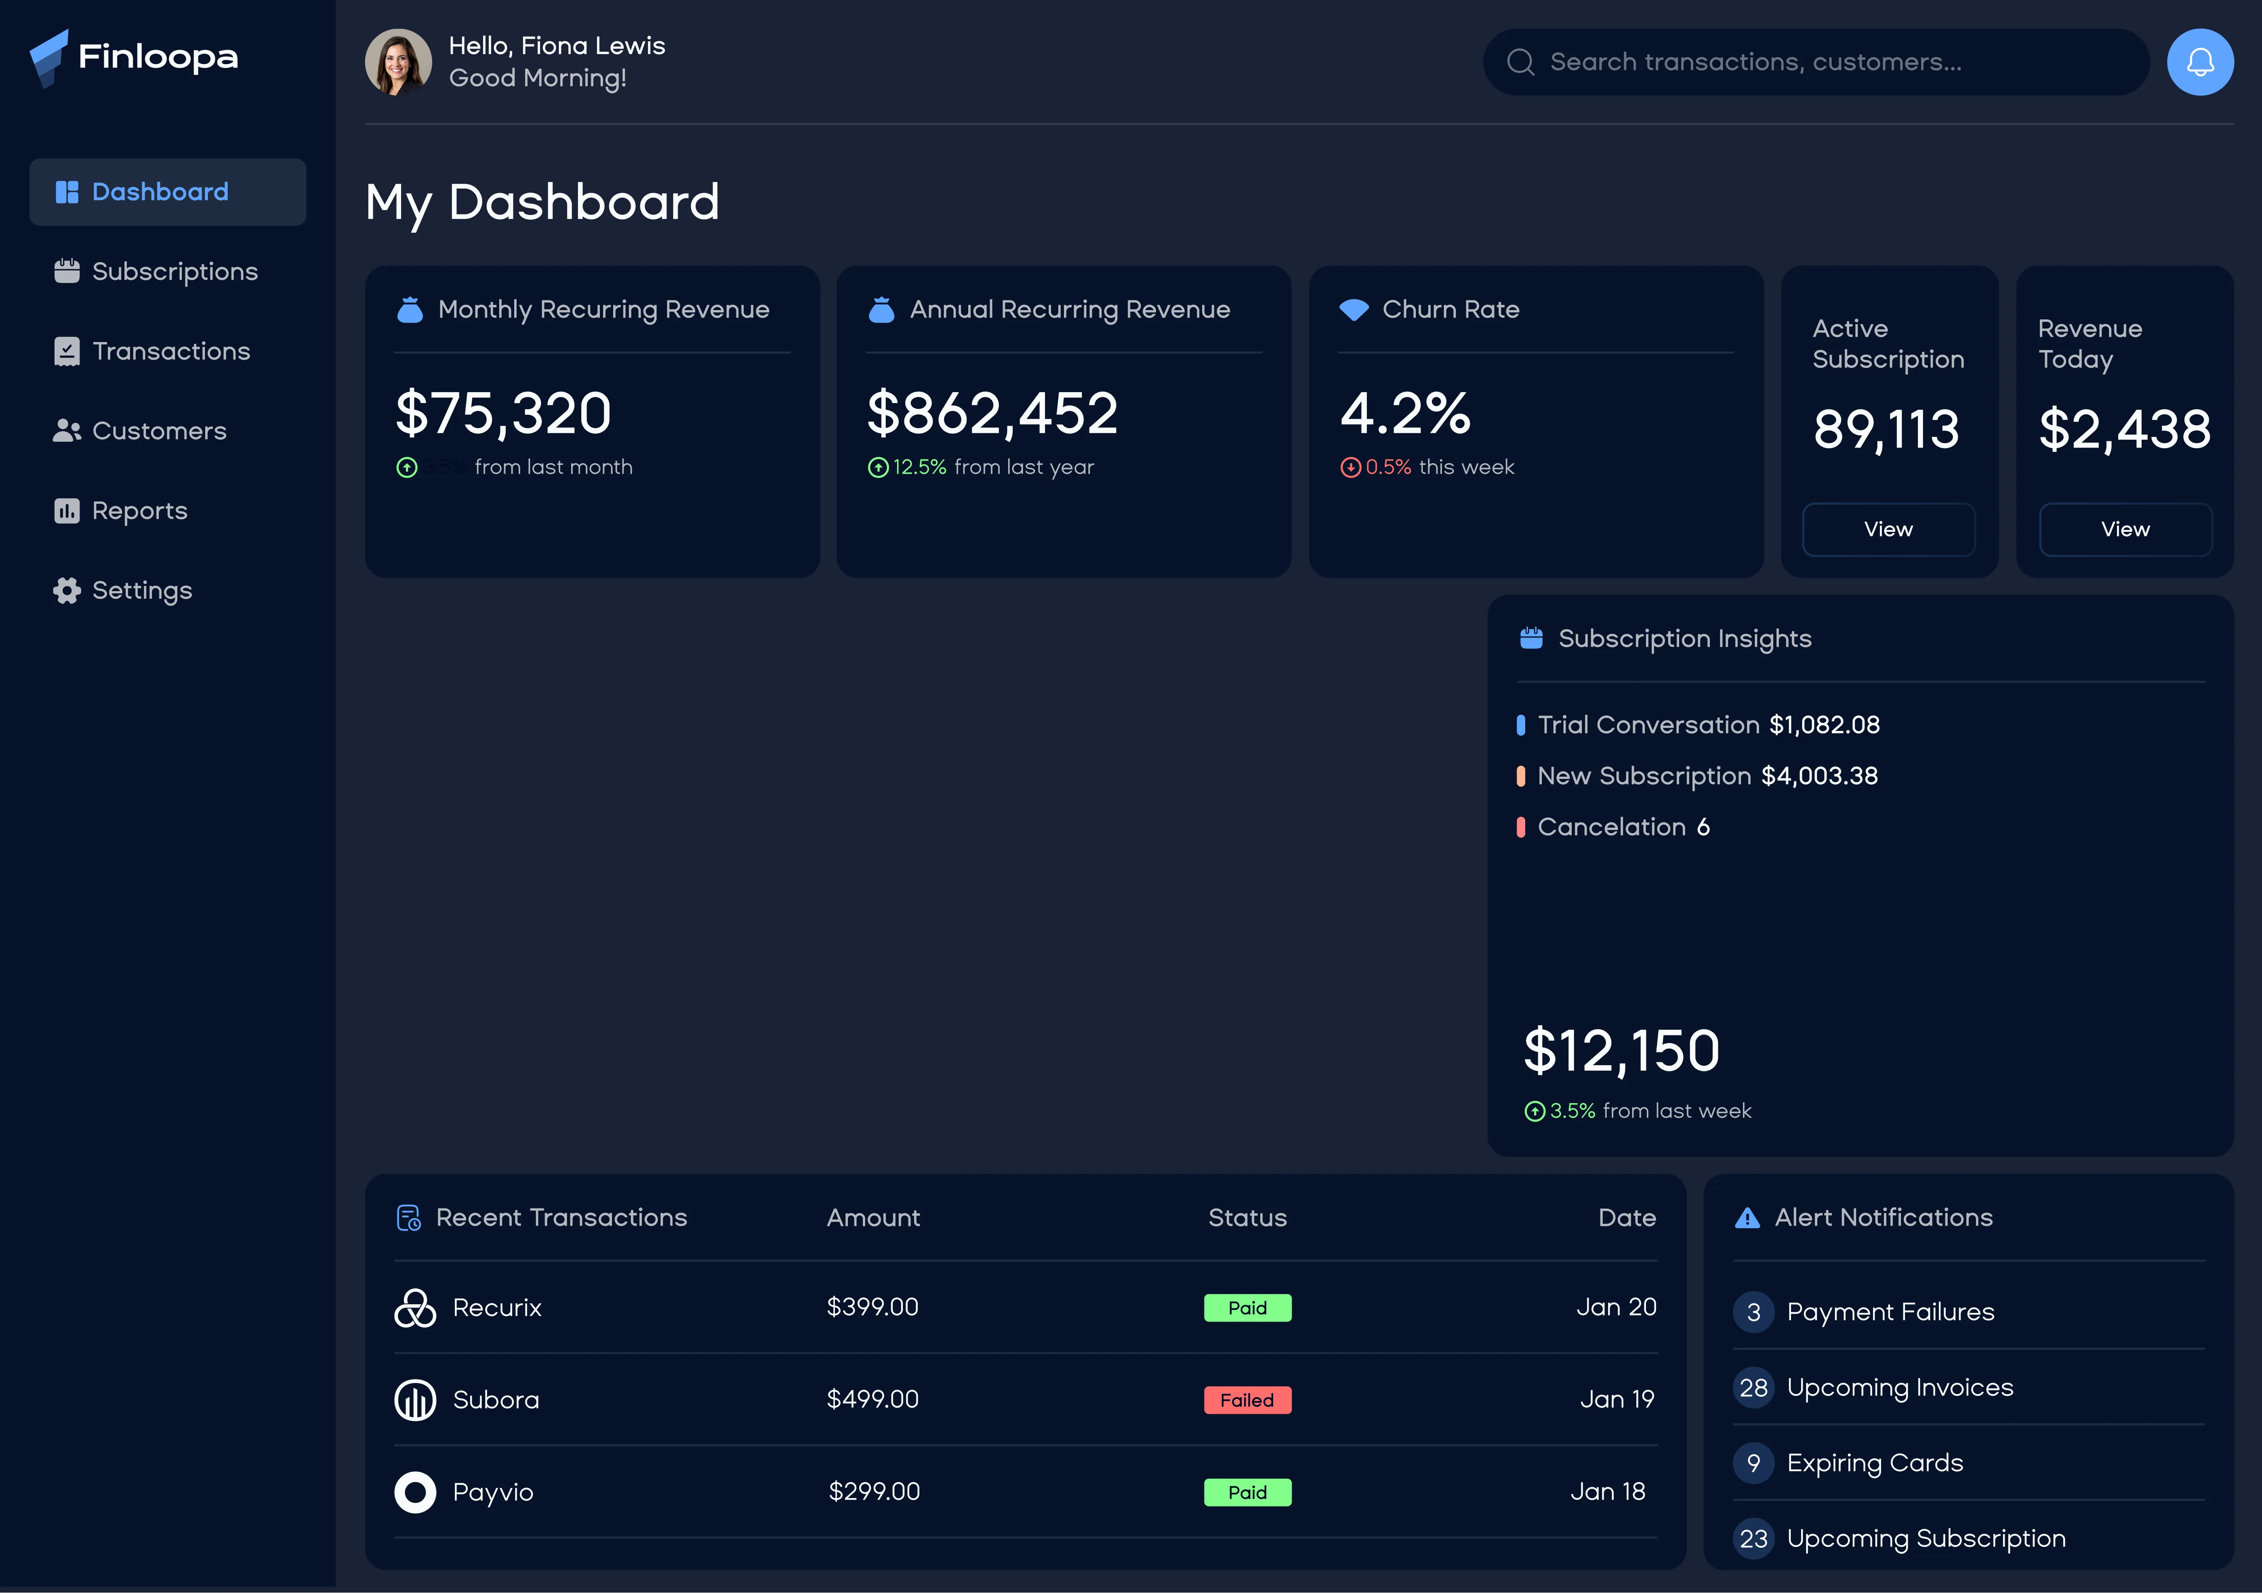Open Expiring Cards alert

pyautogui.click(x=1968, y=1463)
